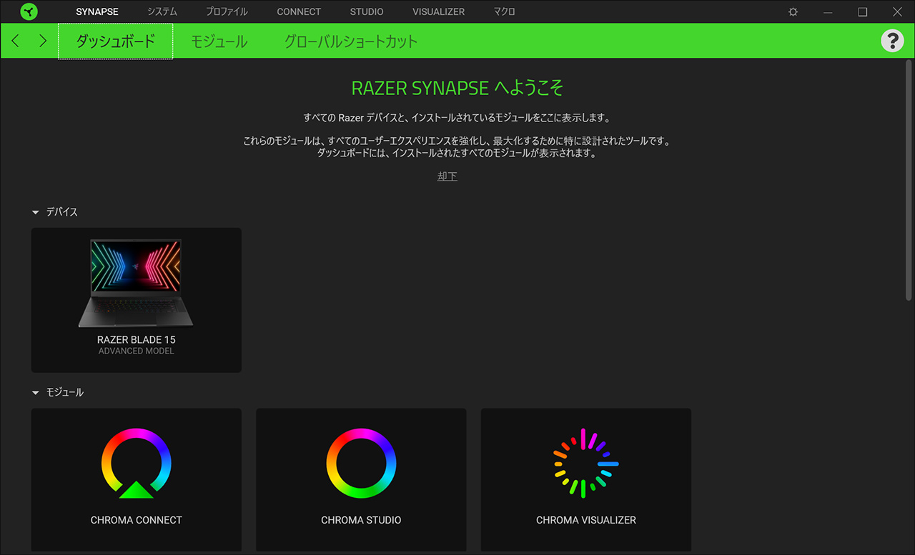Go forward with the right arrow
This screenshot has height=555, width=915.
43,41
